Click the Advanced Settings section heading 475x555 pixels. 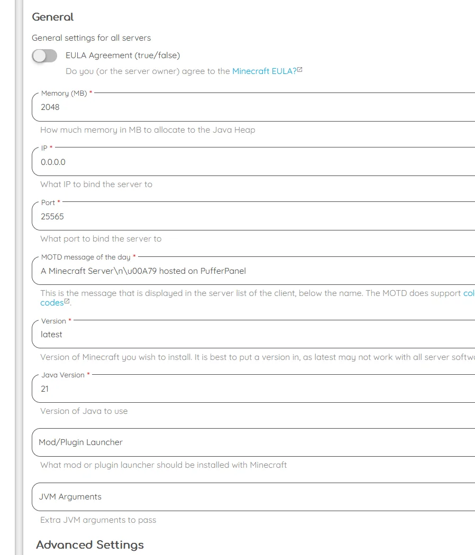point(90,545)
